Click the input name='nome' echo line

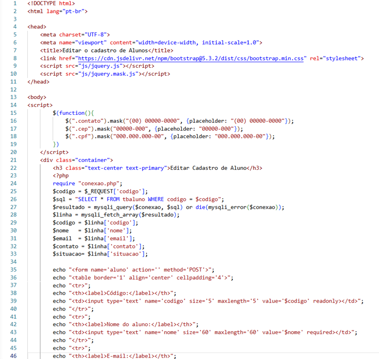tap(205, 332)
